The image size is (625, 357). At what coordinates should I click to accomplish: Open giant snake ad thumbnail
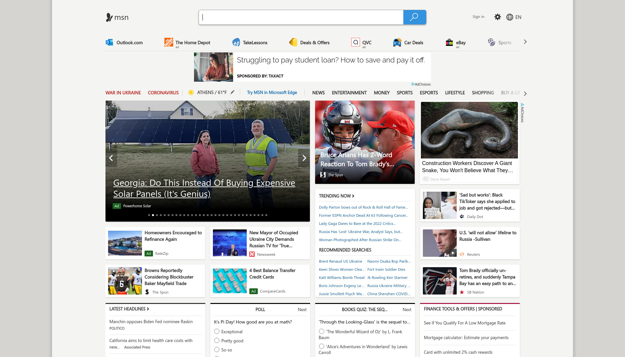pos(469,130)
